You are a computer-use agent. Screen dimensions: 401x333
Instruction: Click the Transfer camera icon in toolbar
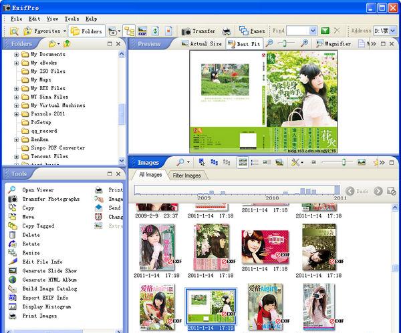(x=185, y=31)
